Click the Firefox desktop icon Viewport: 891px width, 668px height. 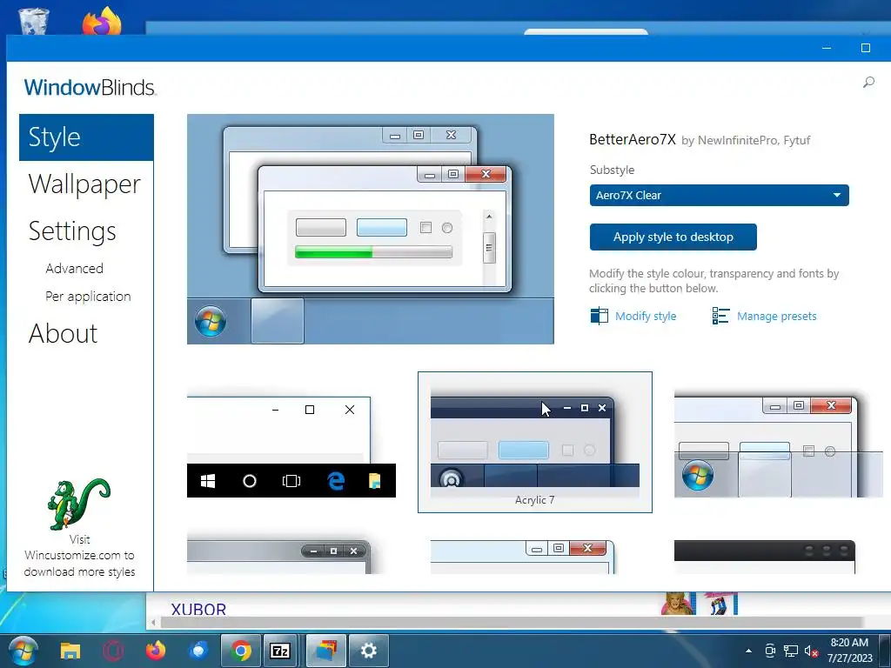click(102, 21)
